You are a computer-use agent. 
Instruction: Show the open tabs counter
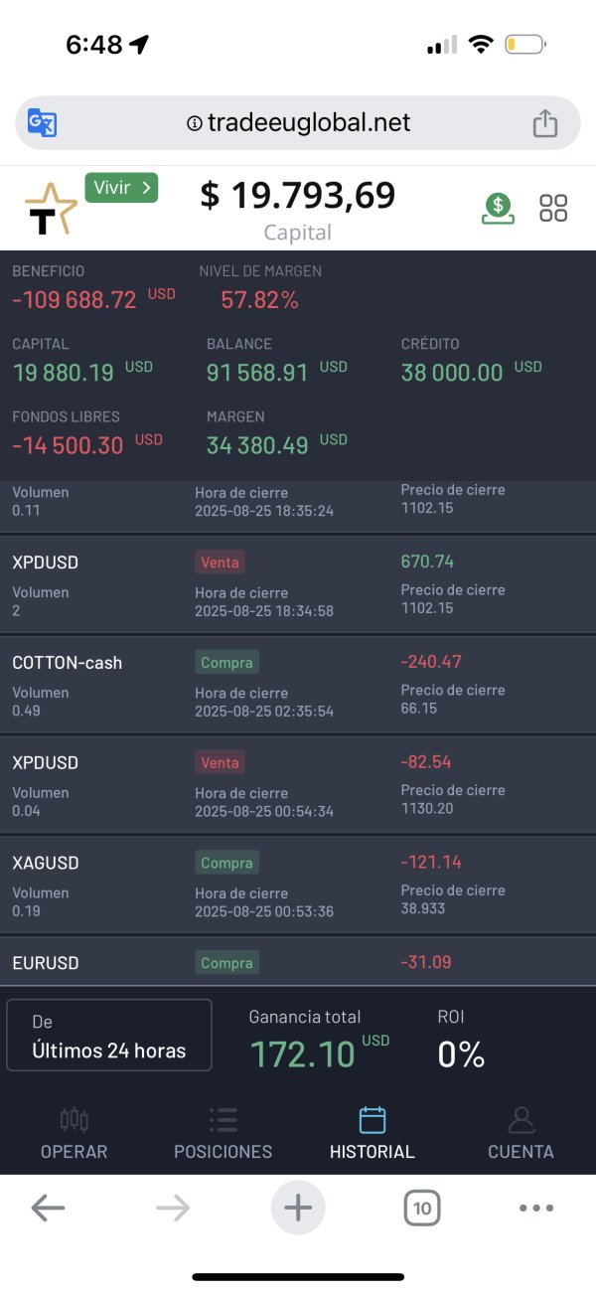pos(422,1209)
